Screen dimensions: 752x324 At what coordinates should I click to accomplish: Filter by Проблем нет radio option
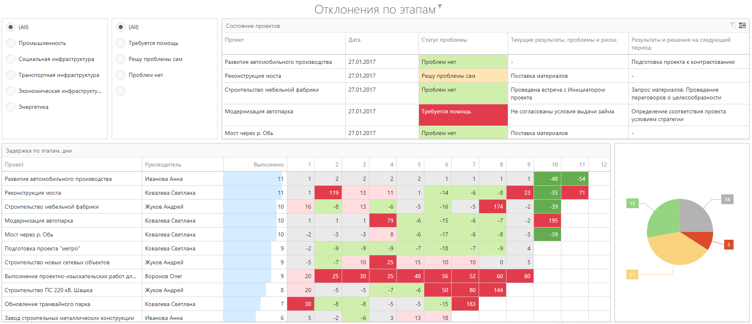tap(121, 75)
